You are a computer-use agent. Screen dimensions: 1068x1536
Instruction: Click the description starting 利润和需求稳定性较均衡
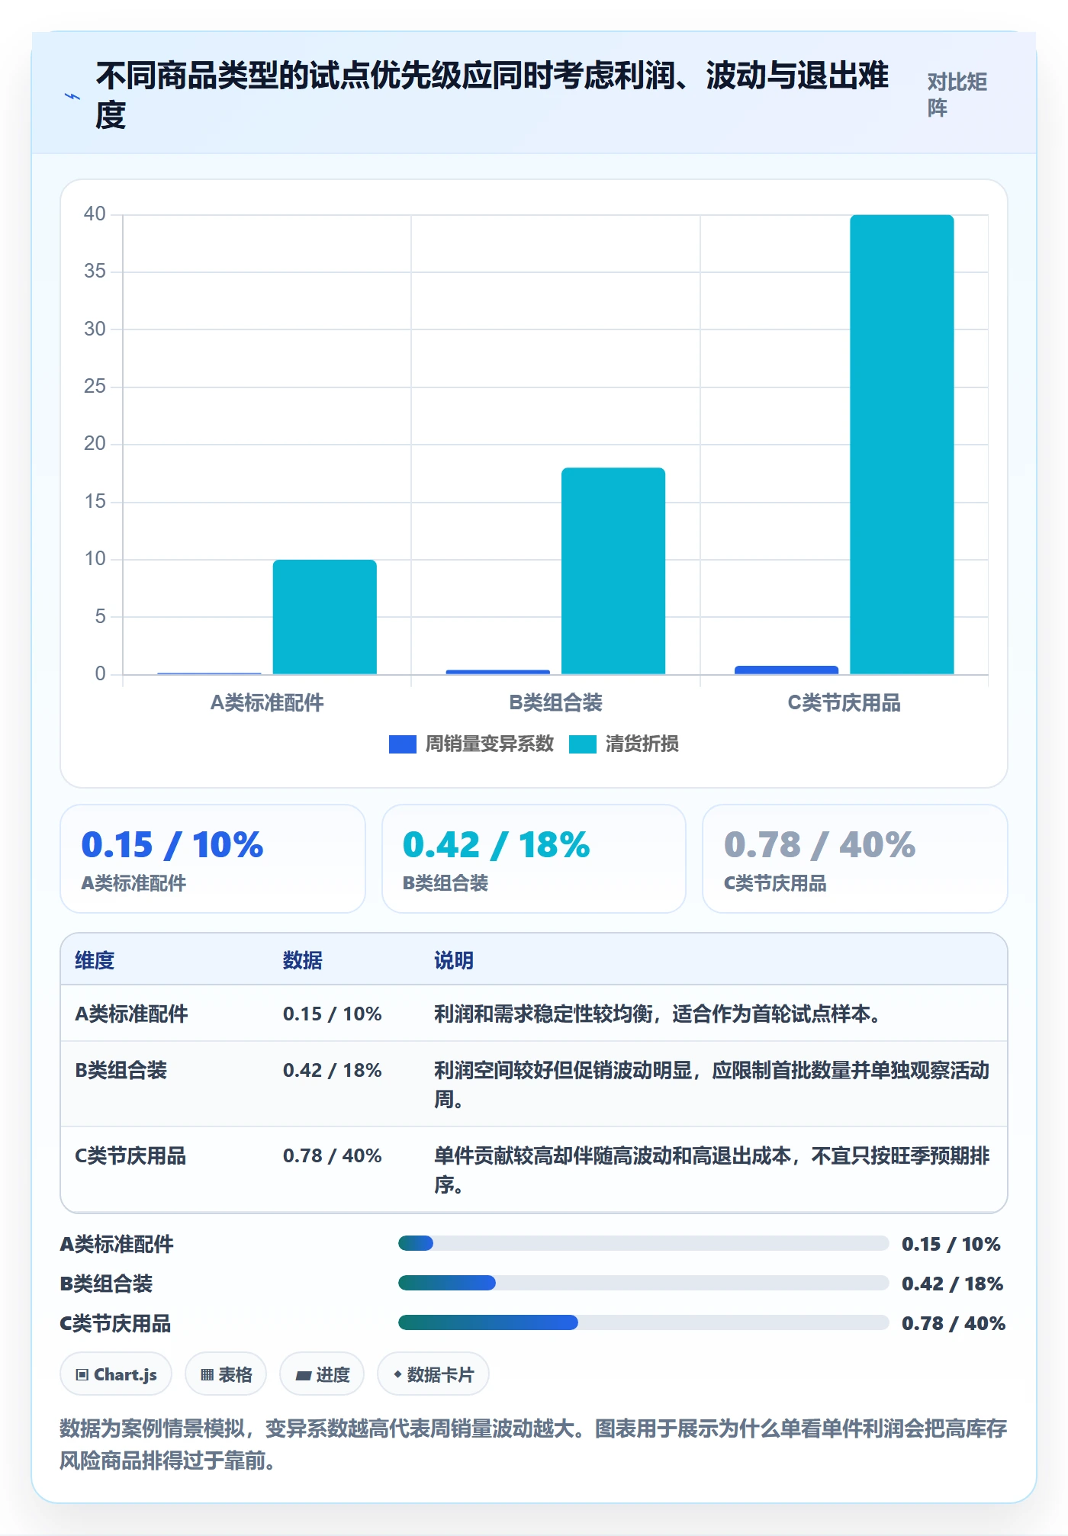(658, 1014)
